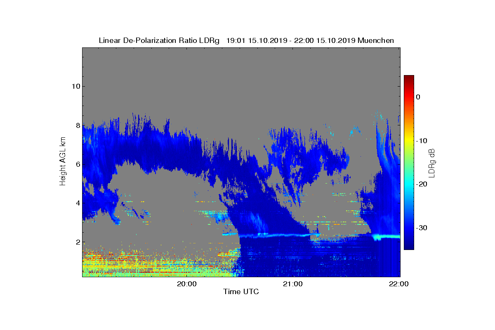Image resolution: width=495 pixels, height=330 pixels.
Task: Click the colorbar tick label -30
Action: click(422, 228)
